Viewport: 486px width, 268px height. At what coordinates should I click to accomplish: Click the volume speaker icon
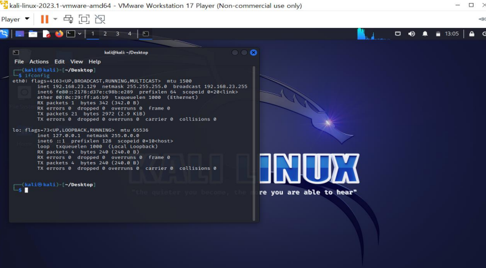click(411, 34)
